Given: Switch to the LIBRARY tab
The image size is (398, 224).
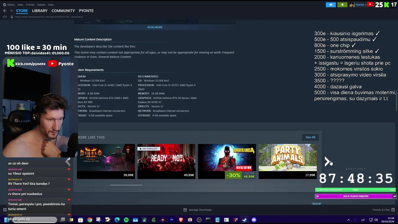Looking at the screenshot, I should [x=40, y=11].
